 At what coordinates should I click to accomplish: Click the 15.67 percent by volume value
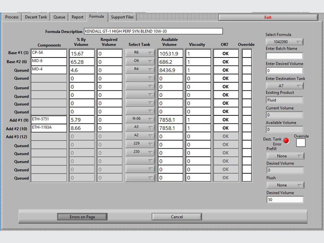point(82,53)
